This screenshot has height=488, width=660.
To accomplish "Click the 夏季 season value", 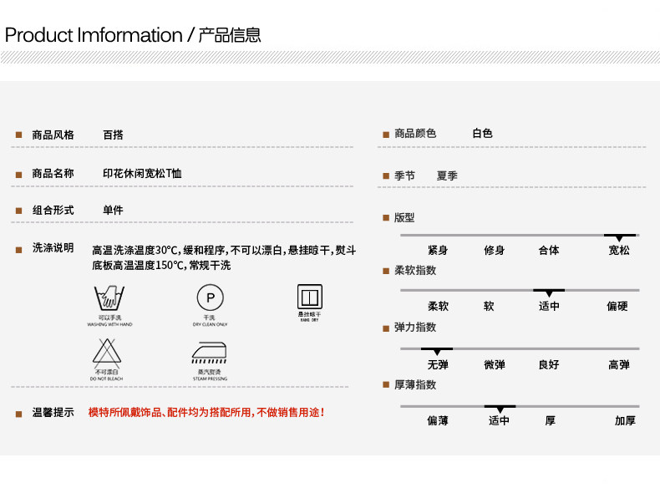I will click(x=447, y=175).
